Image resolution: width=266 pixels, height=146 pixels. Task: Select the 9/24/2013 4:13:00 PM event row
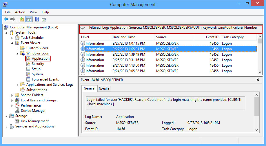(x=168, y=65)
